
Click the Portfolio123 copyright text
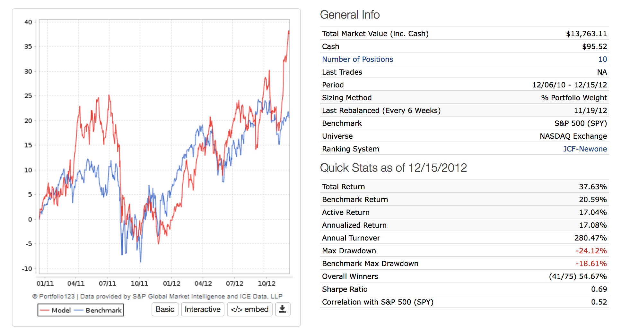157,296
